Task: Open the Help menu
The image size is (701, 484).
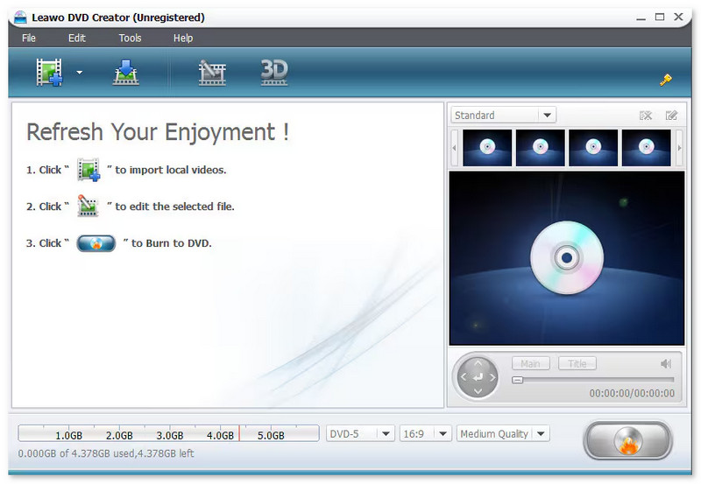Action: point(183,38)
